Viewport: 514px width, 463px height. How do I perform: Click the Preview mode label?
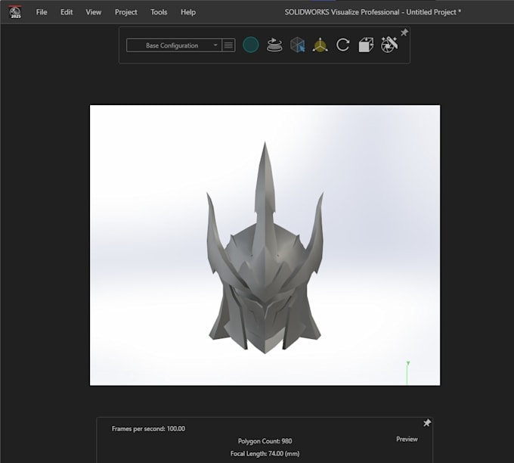[x=407, y=439]
